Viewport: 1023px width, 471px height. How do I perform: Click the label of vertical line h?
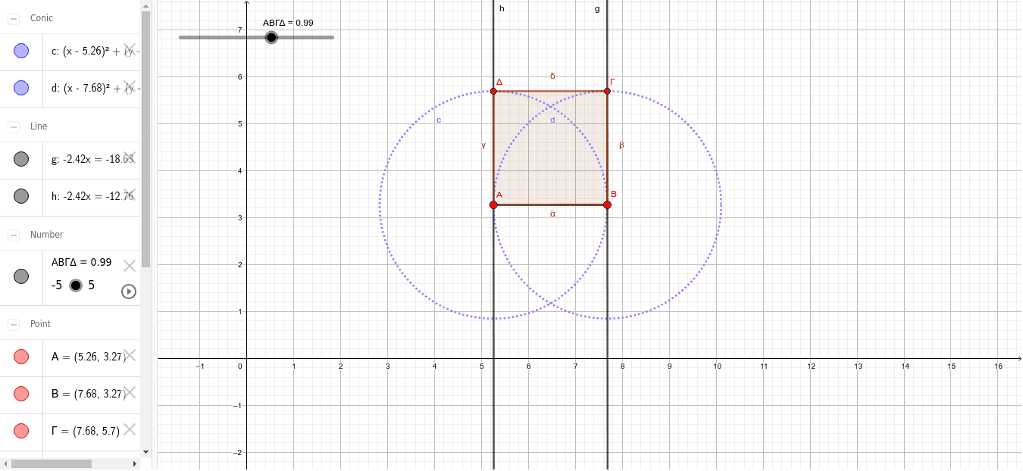coord(501,9)
